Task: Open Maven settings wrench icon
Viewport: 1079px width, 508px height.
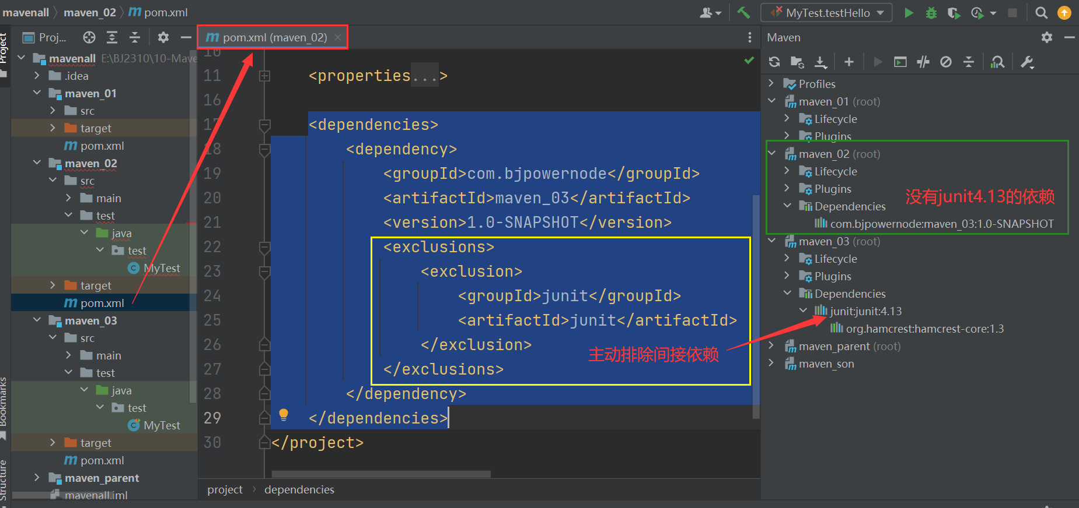Action: (x=1027, y=62)
